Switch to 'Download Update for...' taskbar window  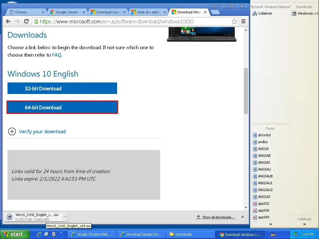tap(142, 234)
